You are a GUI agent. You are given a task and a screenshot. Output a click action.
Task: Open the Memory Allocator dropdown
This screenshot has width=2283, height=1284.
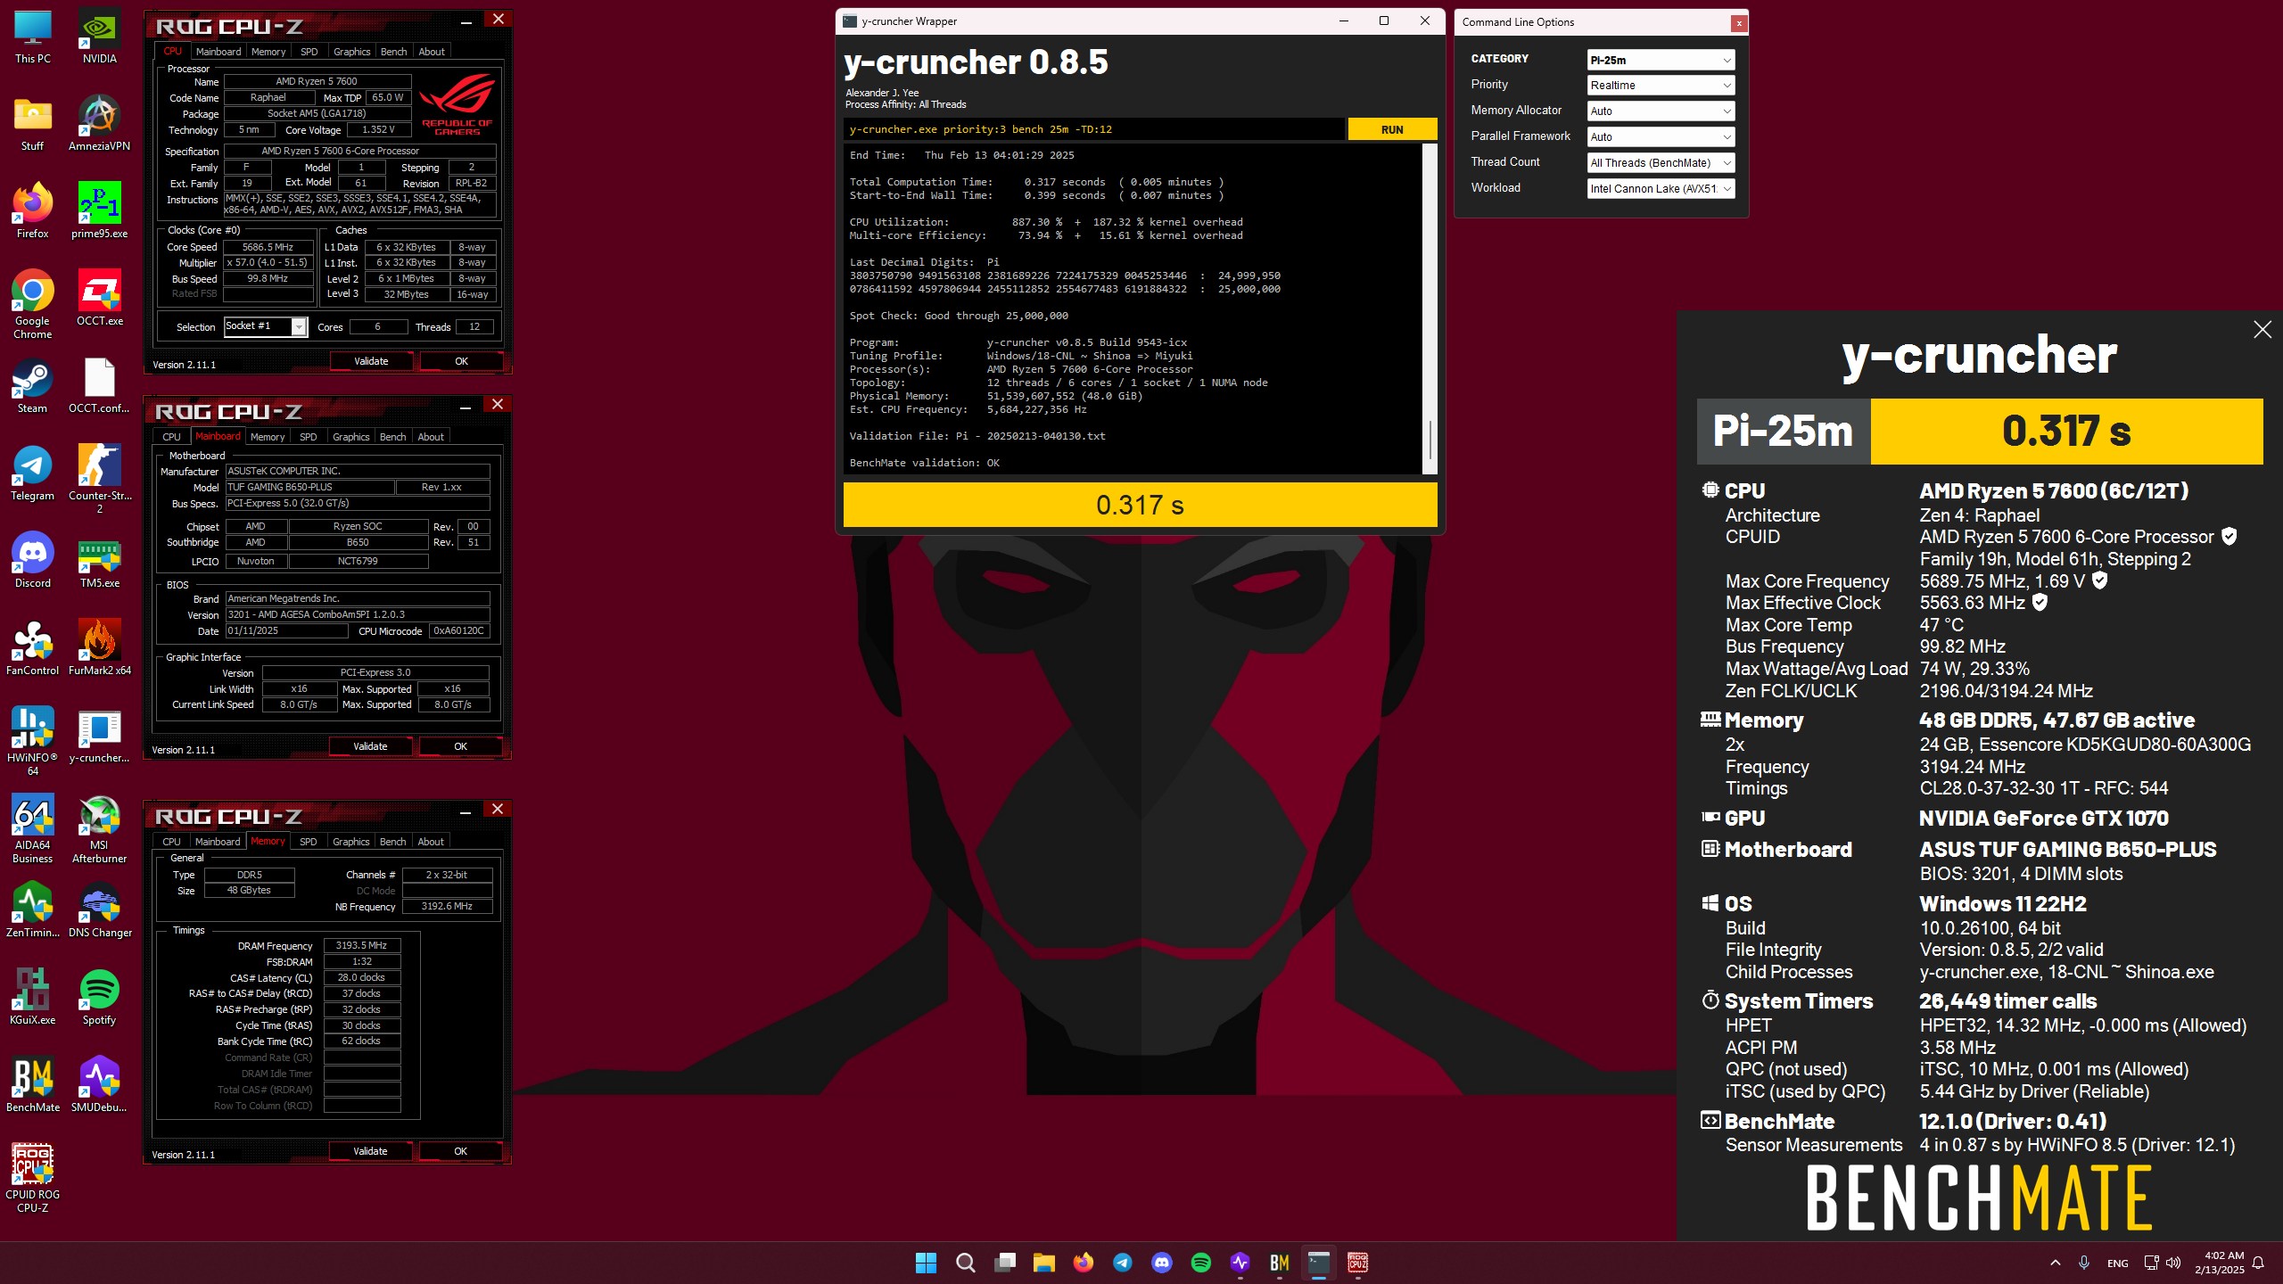(1661, 111)
